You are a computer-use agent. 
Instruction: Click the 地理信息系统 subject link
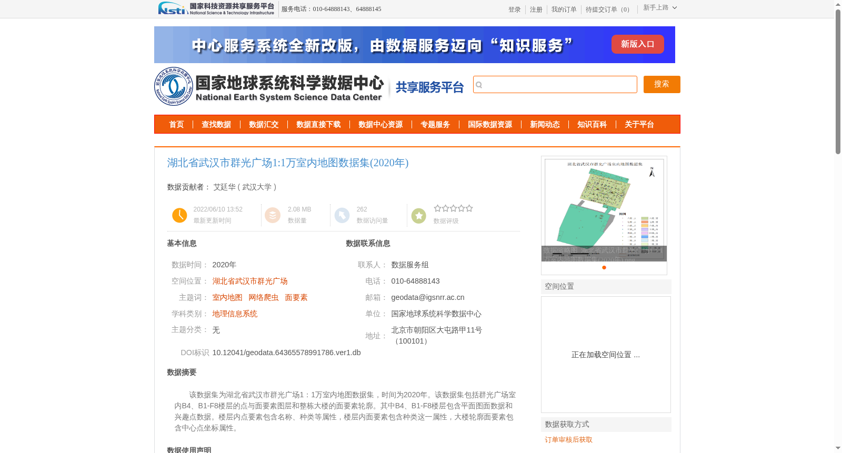pos(235,314)
